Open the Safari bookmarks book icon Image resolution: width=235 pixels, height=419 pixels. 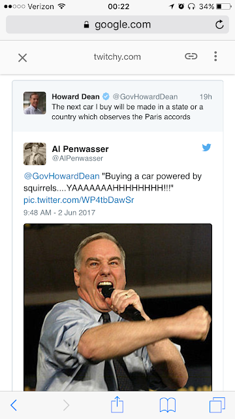pyautogui.click(x=168, y=405)
